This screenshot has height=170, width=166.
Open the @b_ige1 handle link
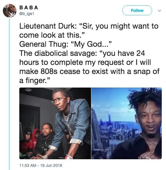pos(27,14)
